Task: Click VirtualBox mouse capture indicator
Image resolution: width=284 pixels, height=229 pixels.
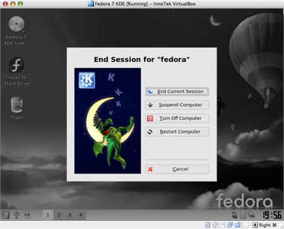Action: 247,225
